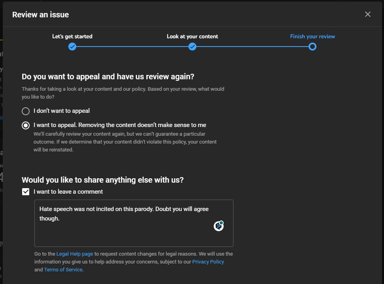
Task: Go to the "Look at your content" step marker
Action: tap(192, 47)
